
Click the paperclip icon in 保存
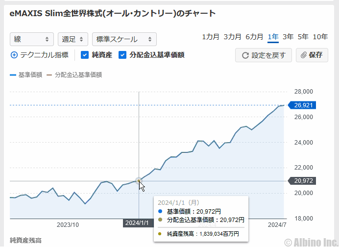coord(304,55)
